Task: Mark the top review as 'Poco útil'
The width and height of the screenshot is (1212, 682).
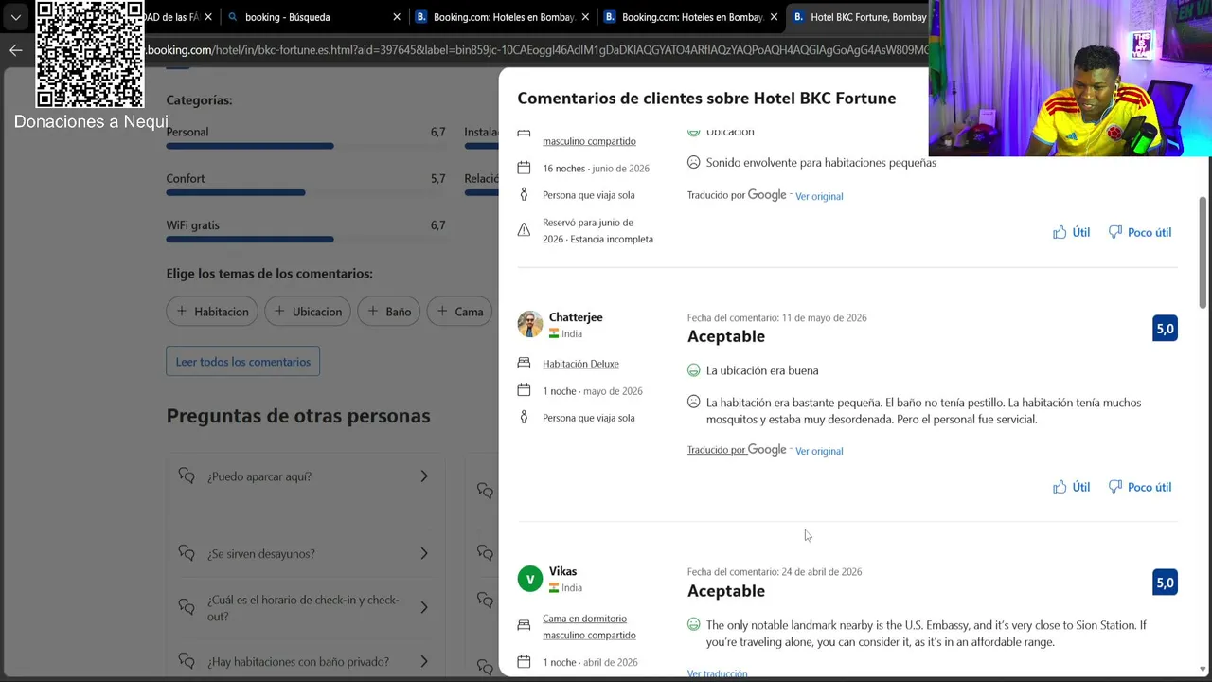Action: [x=1140, y=232]
